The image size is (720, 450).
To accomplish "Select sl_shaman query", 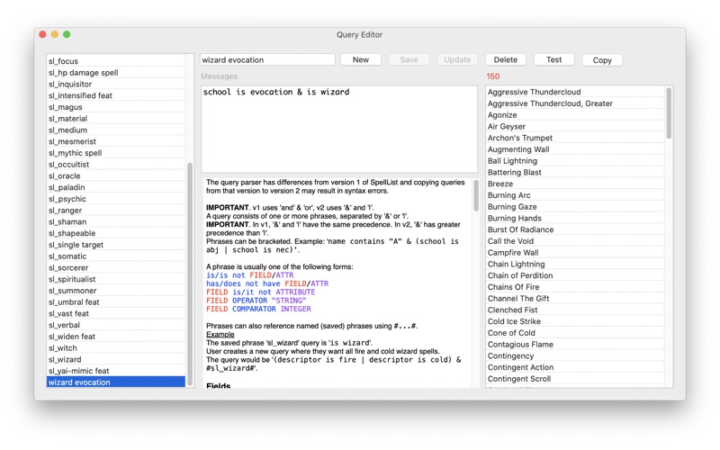I will [x=116, y=221].
